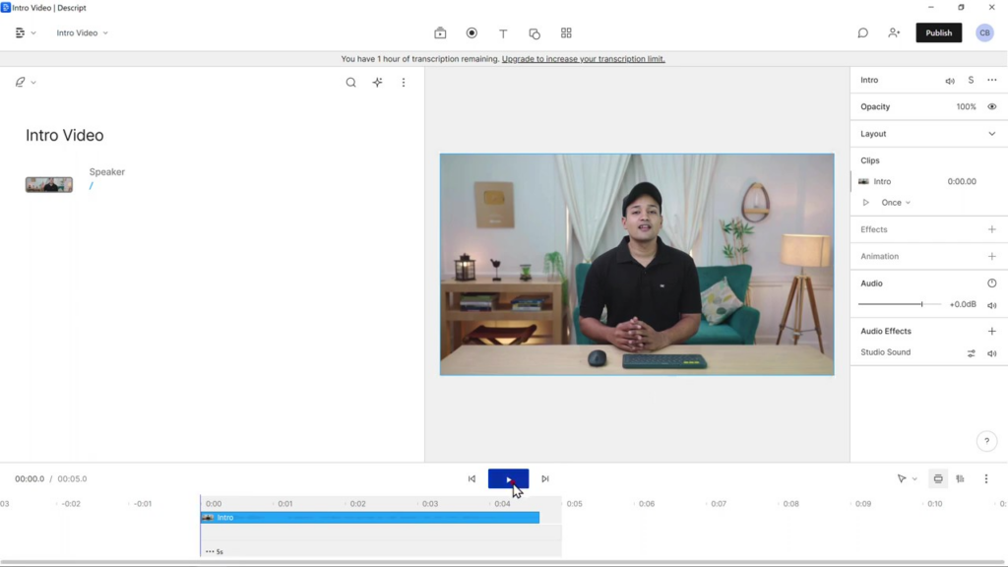Image resolution: width=1008 pixels, height=567 pixels.
Task: Click the Animation section label
Action: point(879,257)
